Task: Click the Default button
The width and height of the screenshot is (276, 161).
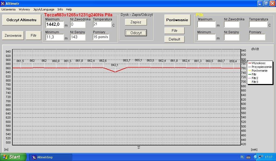Action: [174, 39]
